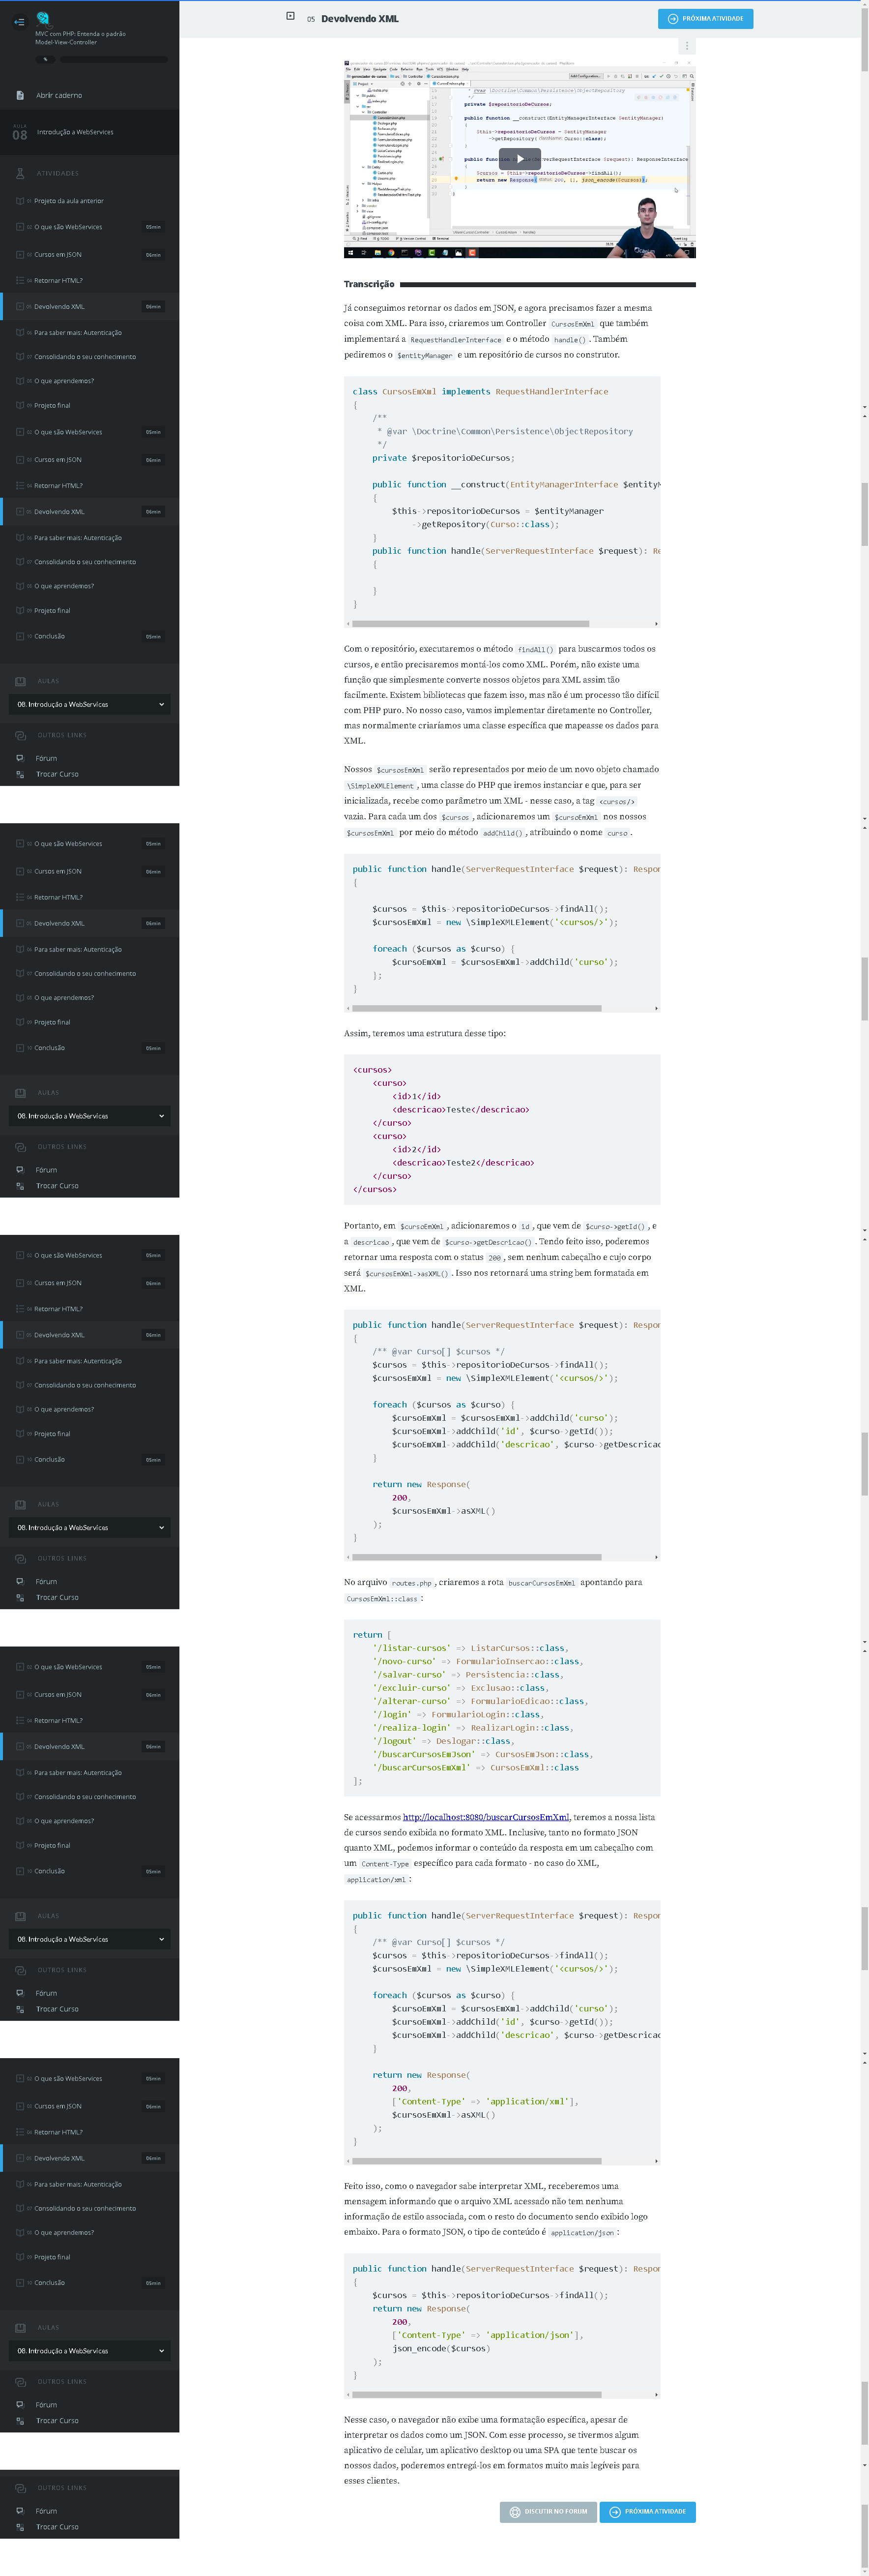Screen dimensions: 869x2576
Task: Click the bottom Próxima Atividade button
Action: (x=647, y=2511)
